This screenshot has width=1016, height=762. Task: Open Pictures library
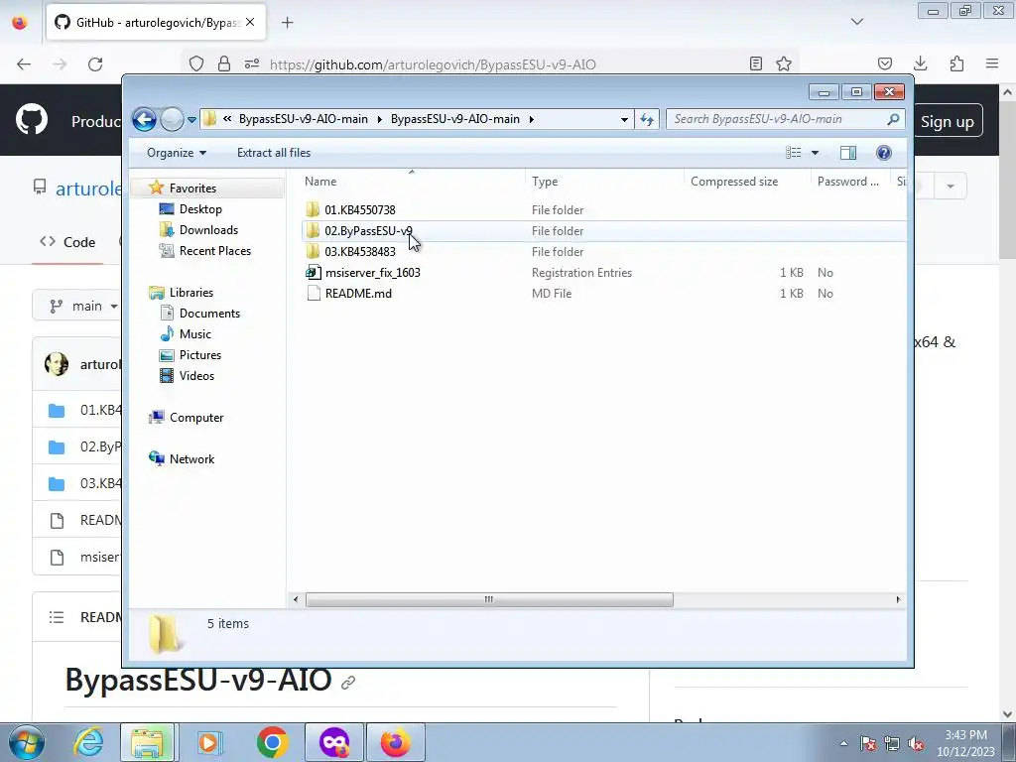pos(200,355)
